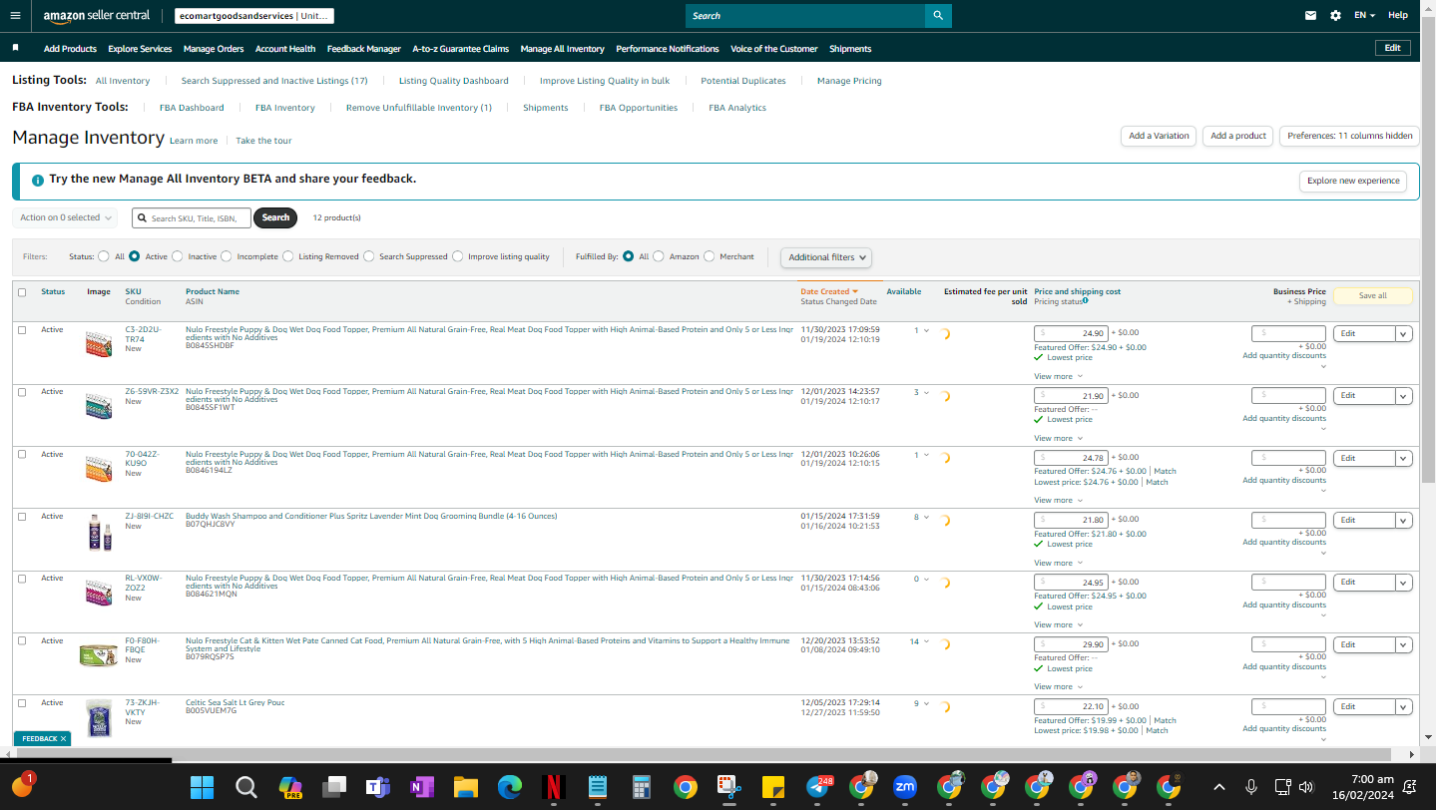Screen dimensions: 1436x810
Task: Open Edit dropdown arrow for Celtic Sea Salt row
Action: (1404, 707)
